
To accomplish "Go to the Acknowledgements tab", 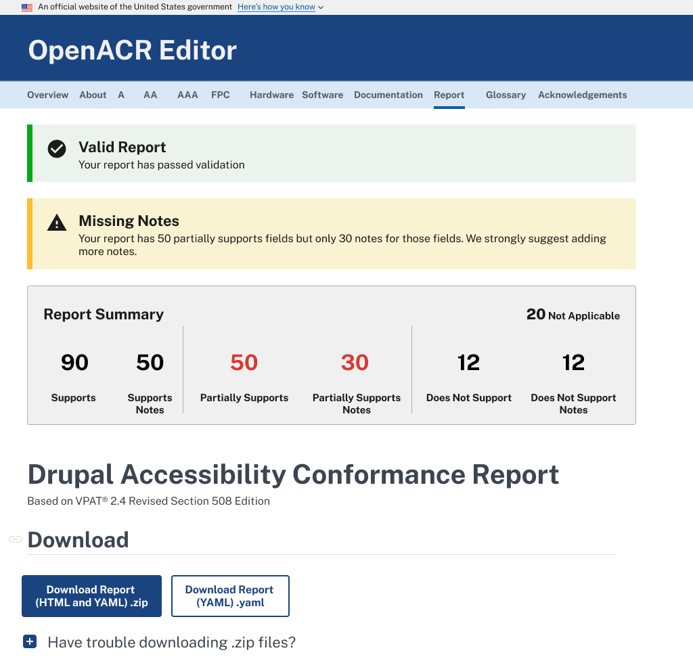I will pyautogui.click(x=582, y=95).
